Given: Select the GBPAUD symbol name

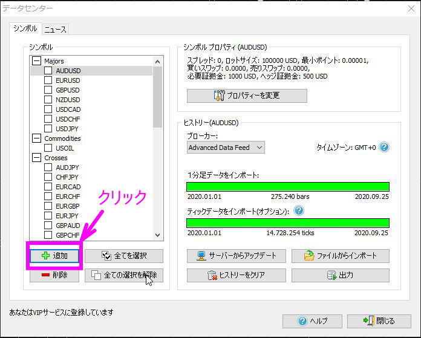Looking at the screenshot, I should pyautogui.click(x=68, y=226).
